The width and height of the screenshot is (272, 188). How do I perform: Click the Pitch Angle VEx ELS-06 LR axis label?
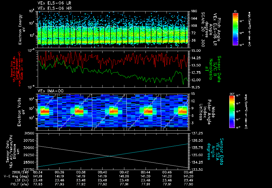(211, 29)
